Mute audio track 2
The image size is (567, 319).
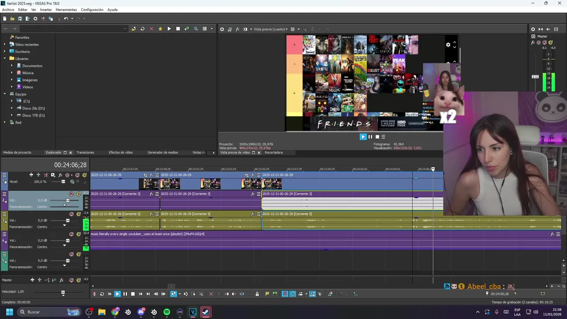click(71, 194)
